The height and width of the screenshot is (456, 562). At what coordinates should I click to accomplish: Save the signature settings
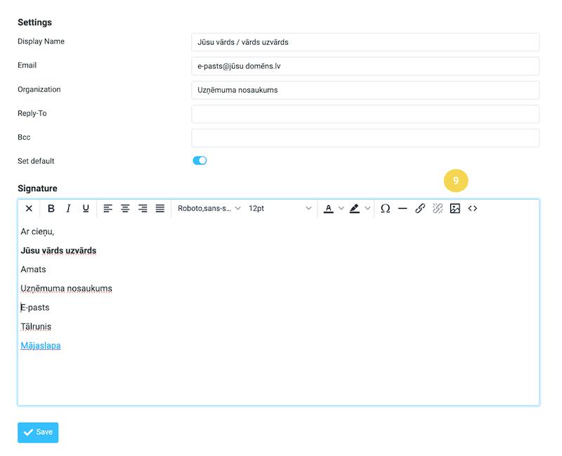[x=38, y=433]
